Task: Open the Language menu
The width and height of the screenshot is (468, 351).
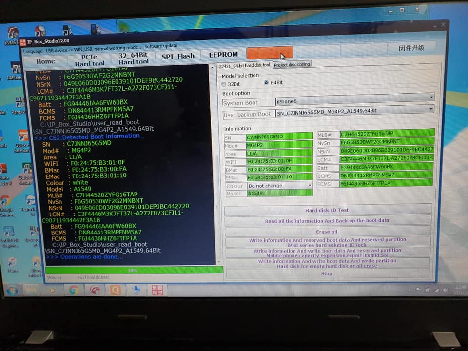Action: pyautogui.click(x=33, y=51)
